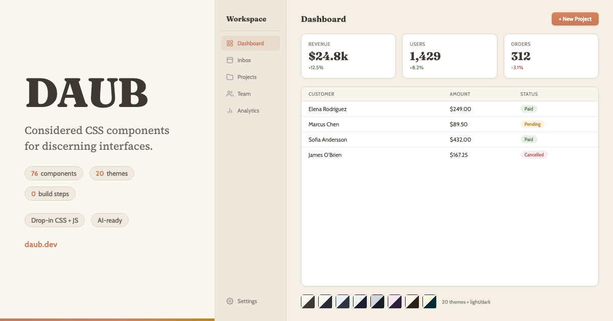The image size is (613, 321).
Task: Select the Elena Rodriguez table row
Action: 450,109
